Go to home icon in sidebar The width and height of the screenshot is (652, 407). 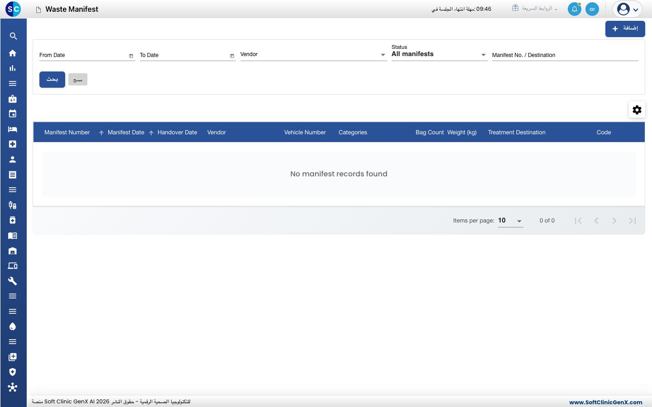tap(13, 53)
